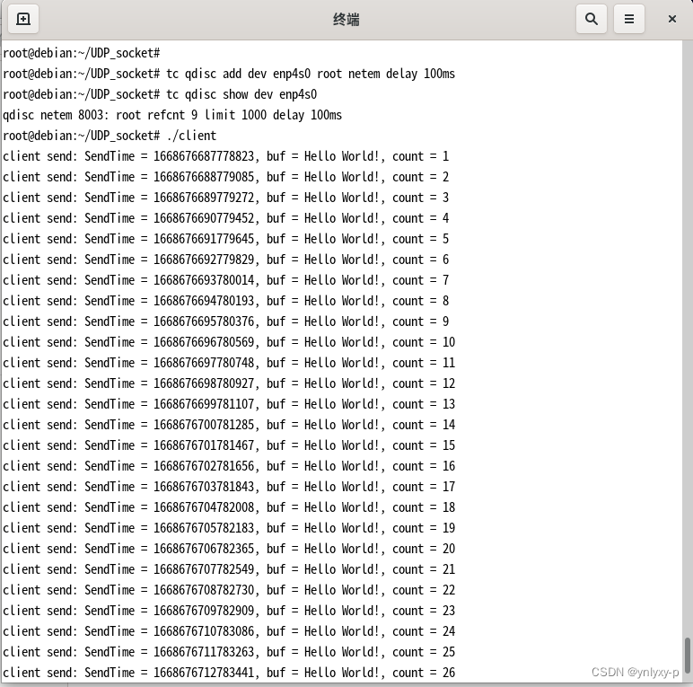
Task: Click the client send line with count = 3
Action: [226, 198]
